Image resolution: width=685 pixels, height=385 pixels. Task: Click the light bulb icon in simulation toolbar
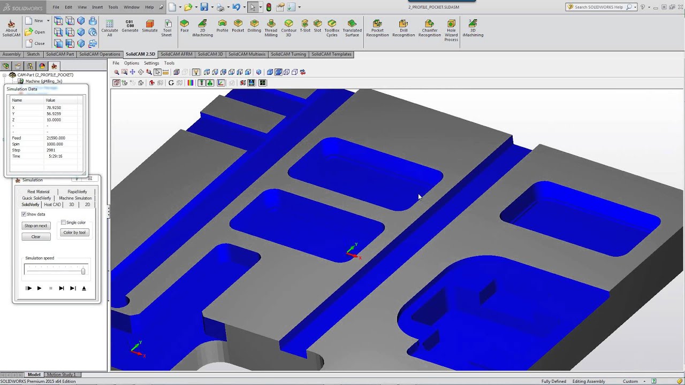(x=196, y=72)
